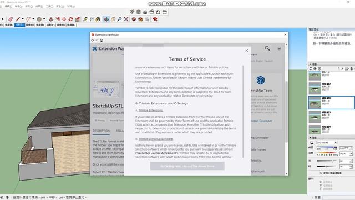Select the highlighted third scene tab
The image size is (355, 200).
[19, 25]
